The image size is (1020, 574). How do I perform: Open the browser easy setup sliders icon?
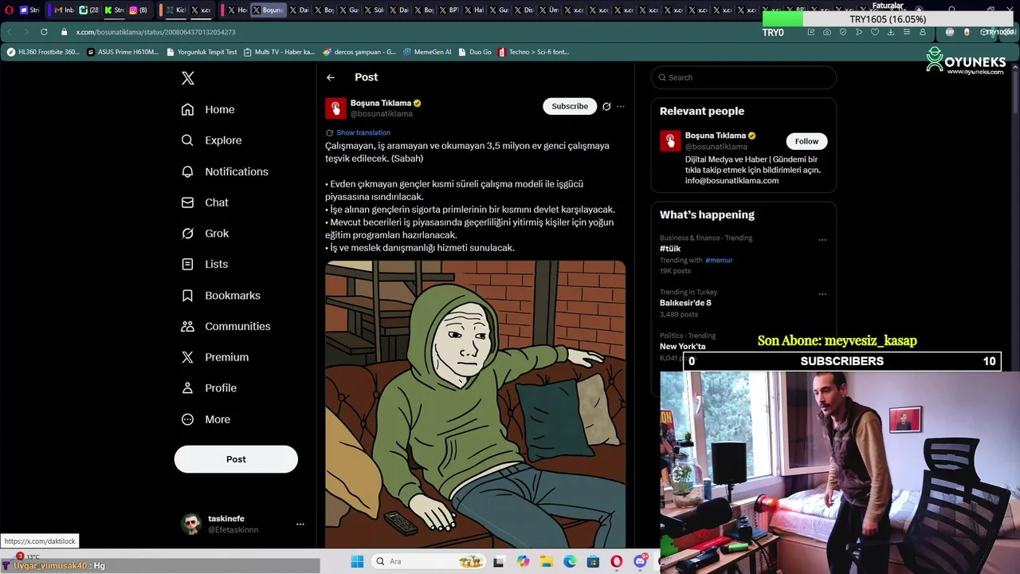pos(907,32)
